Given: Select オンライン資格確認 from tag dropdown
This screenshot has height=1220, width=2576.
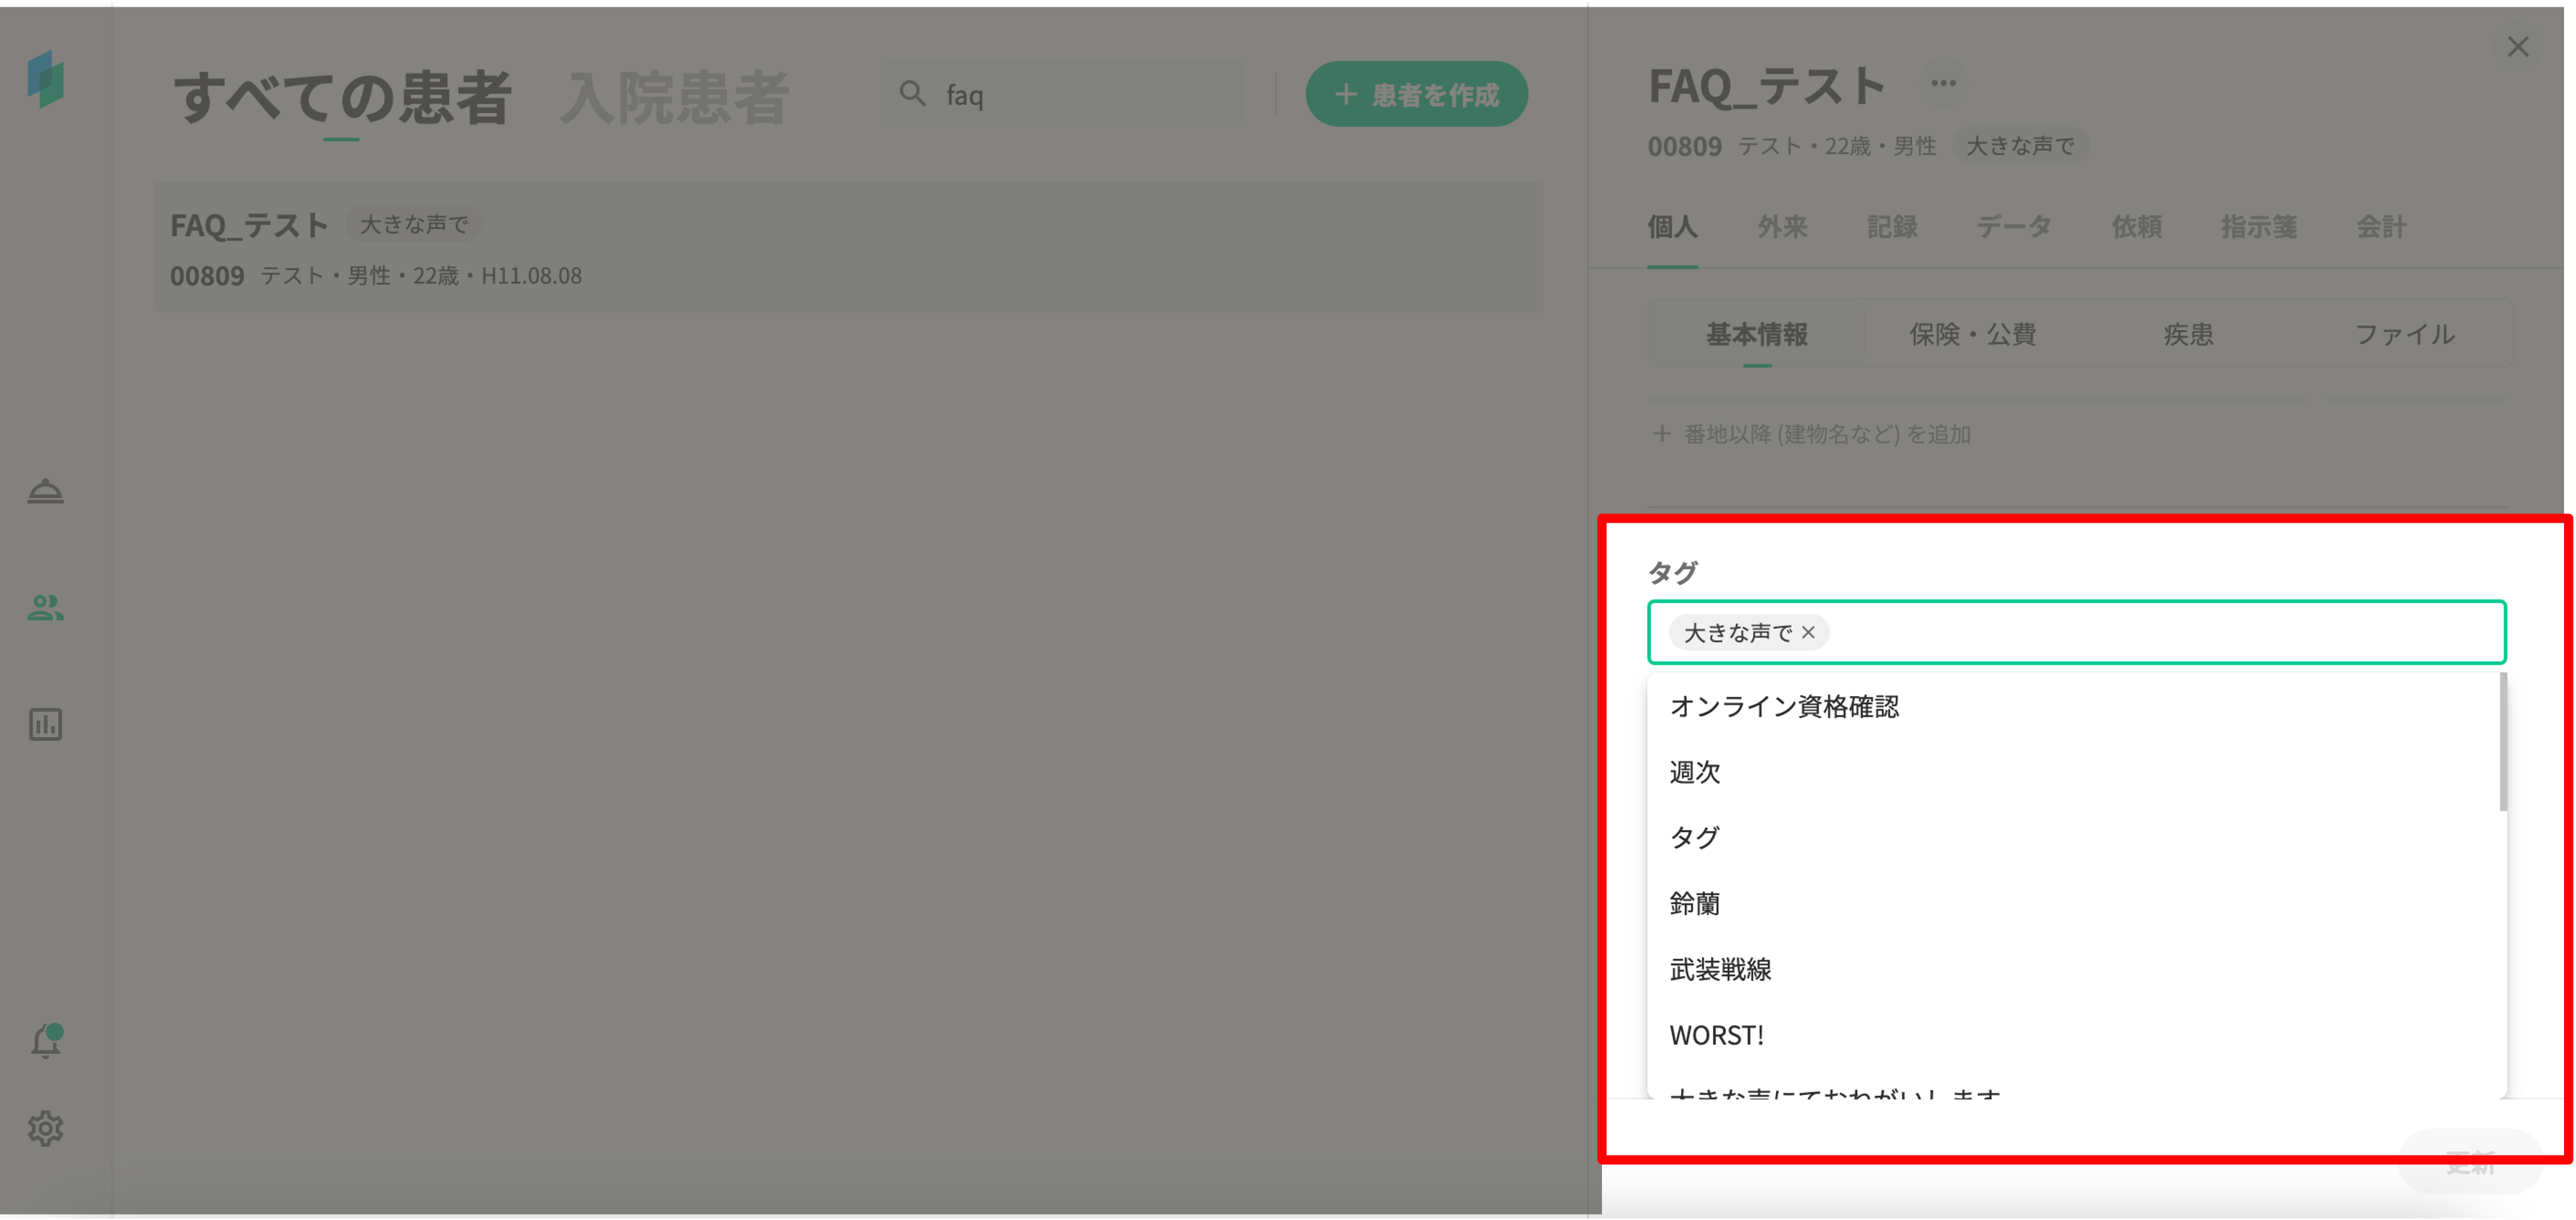Looking at the screenshot, I should 1784,707.
